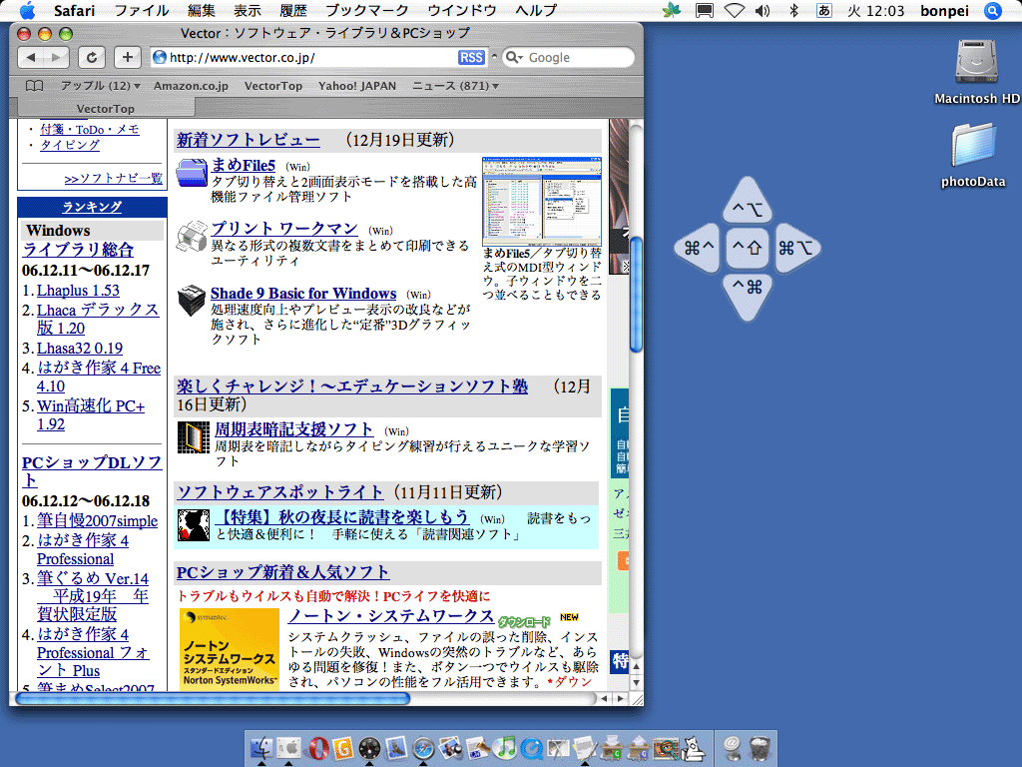Click the top Control-Option arrow key pad button
Viewport: 1022px width, 767px height.
pyautogui.click(x=748, y=200)
